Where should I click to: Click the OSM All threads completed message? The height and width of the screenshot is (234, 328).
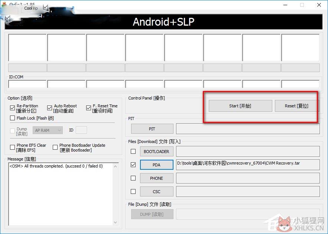[x=56, y=166]
